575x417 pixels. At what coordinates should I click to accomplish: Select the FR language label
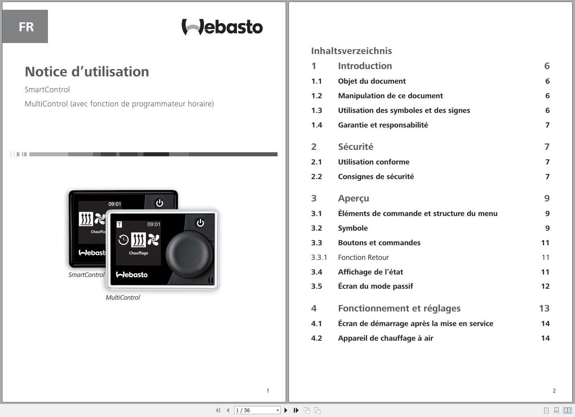coord(25,26)
